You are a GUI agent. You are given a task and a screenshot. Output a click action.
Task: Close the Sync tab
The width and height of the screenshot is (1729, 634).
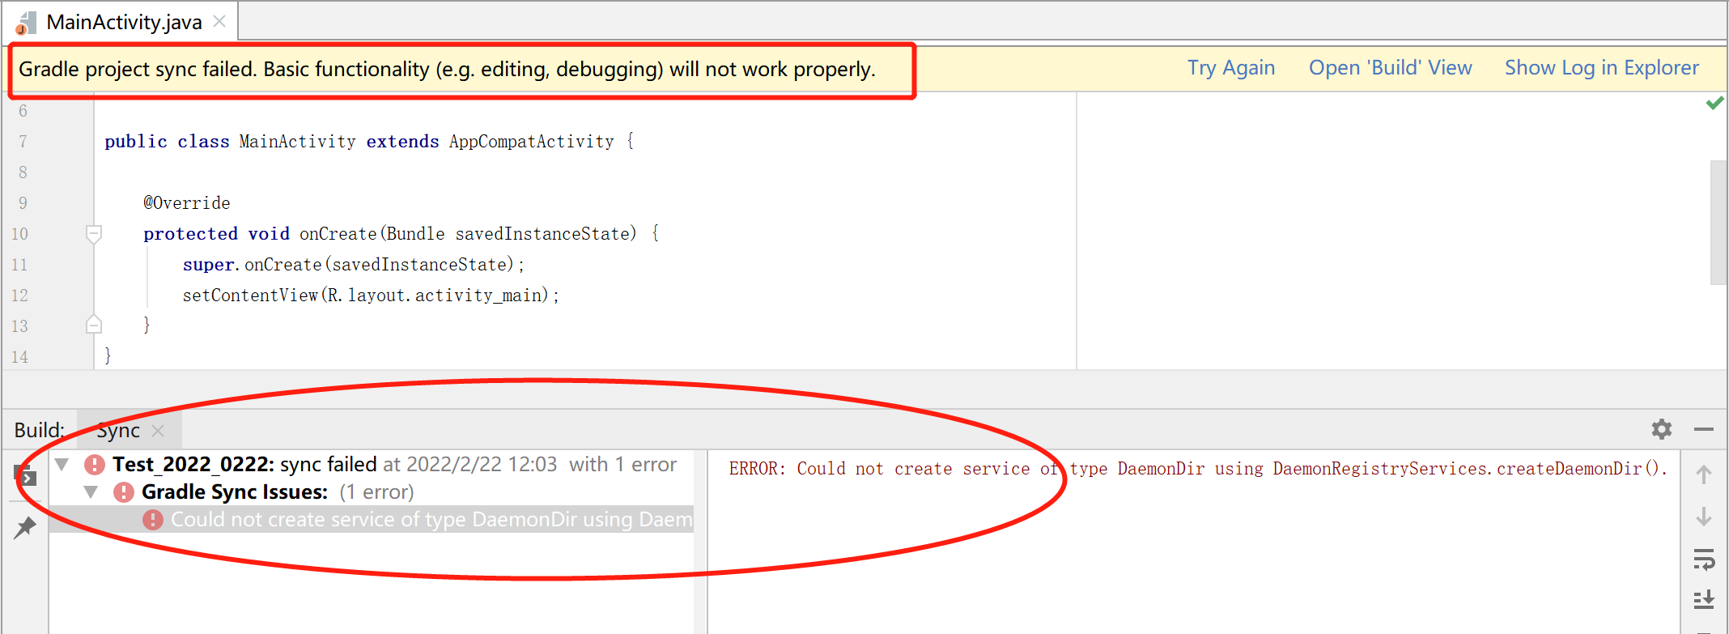[158, 431]
